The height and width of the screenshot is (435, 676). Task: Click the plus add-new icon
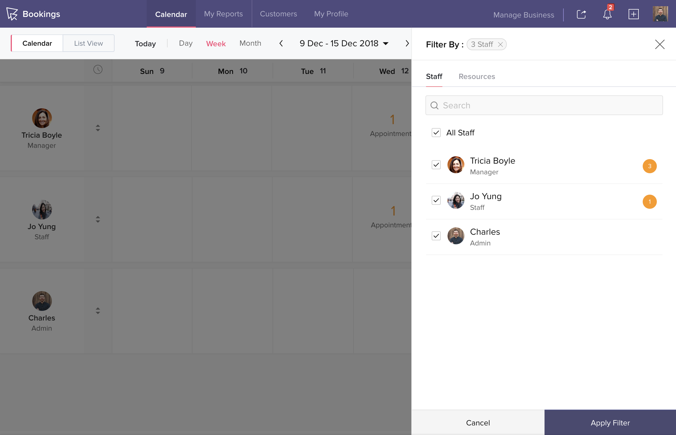point(633,14)
